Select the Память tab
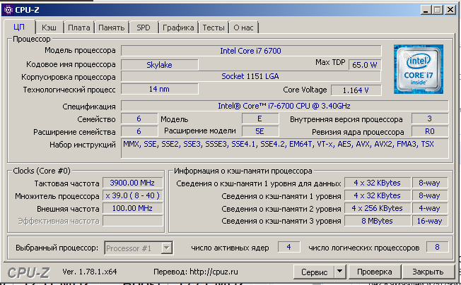 tap(111, 28)
